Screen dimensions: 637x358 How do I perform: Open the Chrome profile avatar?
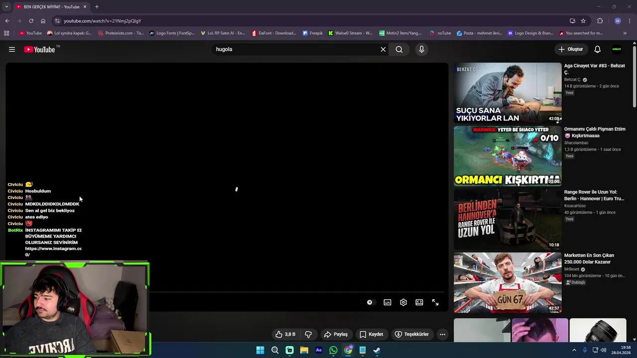point(618,21)
